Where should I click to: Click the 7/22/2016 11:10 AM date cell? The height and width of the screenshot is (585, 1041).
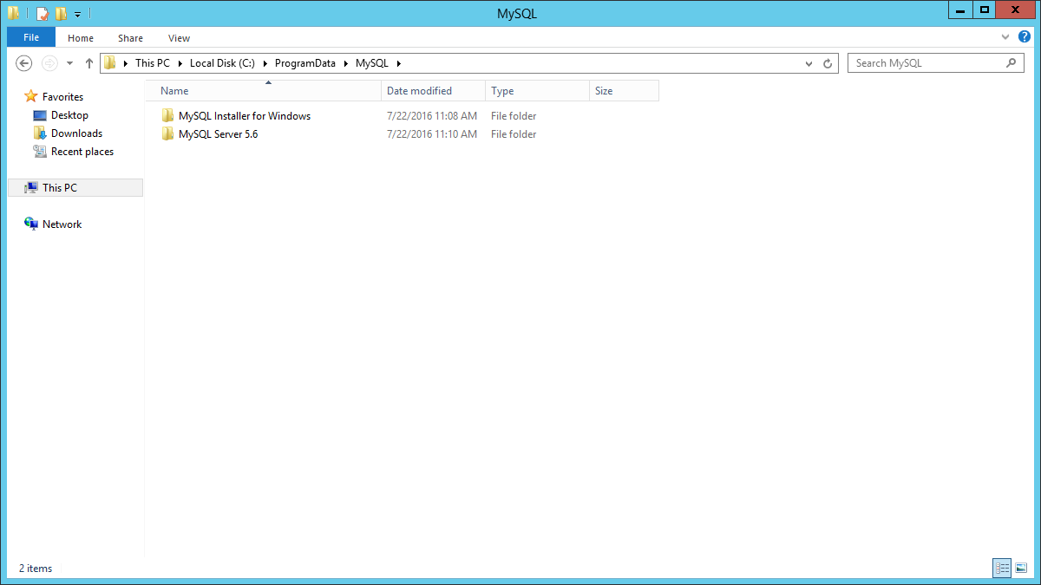432,134
